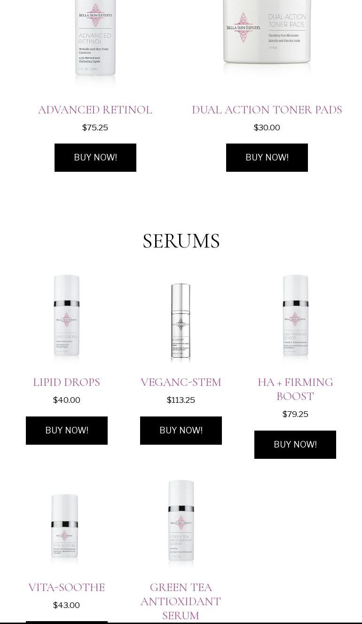Open the Lipid Drops product link
362x624 pixels.
[67, 382]
